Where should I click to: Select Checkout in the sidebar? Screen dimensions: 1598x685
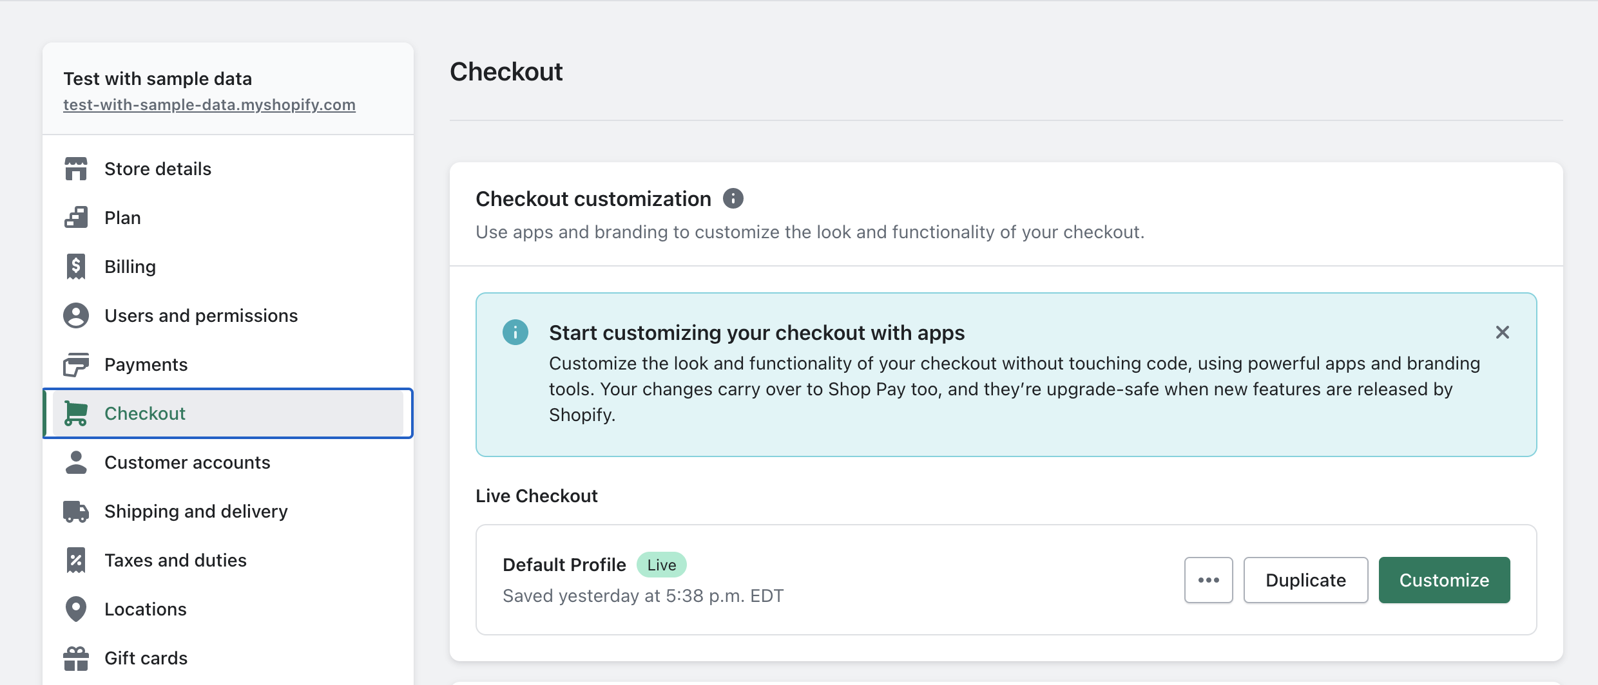click(x=228, y=413)
